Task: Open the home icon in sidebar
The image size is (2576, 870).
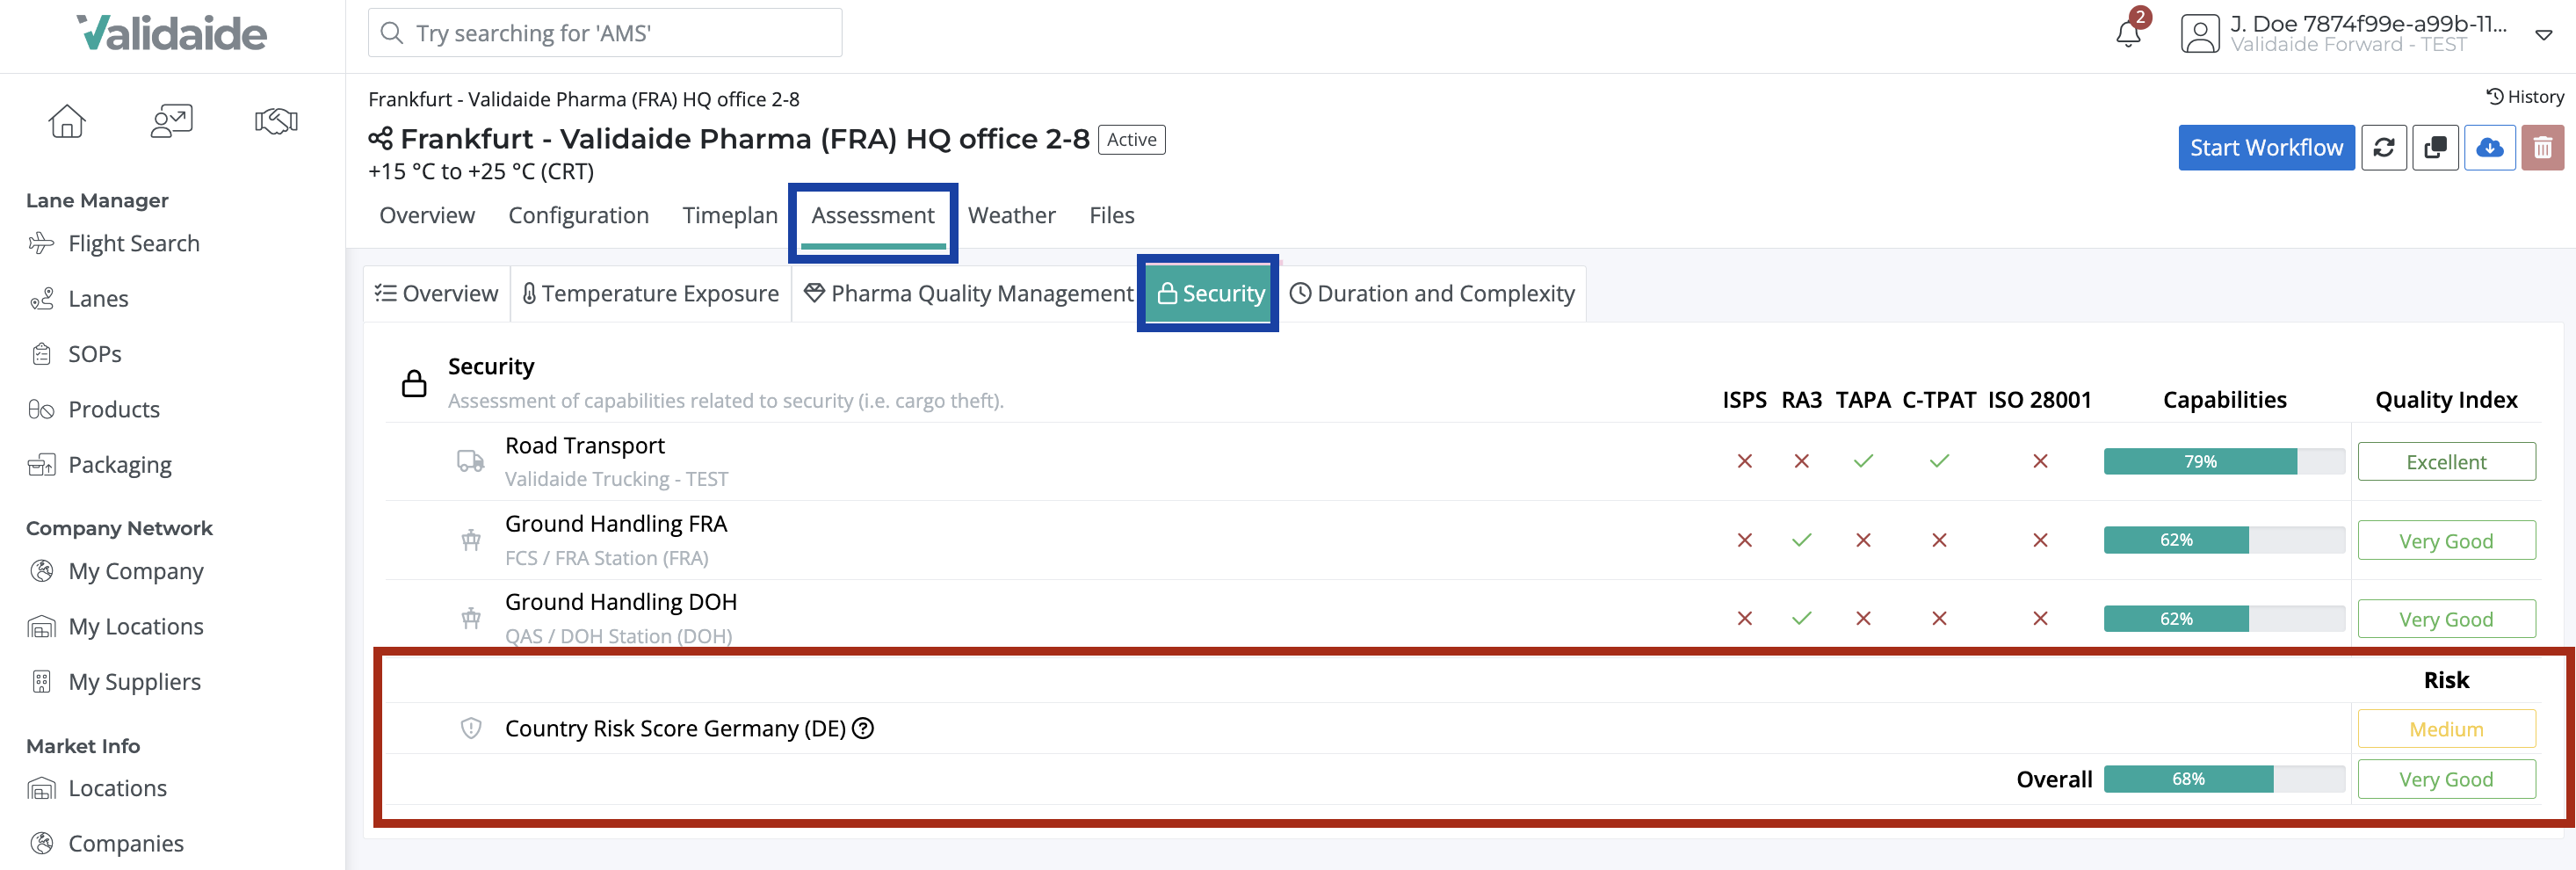Action: tap(67, 121)
